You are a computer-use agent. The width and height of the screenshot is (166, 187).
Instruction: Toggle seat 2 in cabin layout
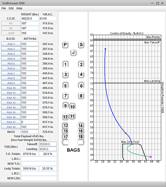coord(81,64)
